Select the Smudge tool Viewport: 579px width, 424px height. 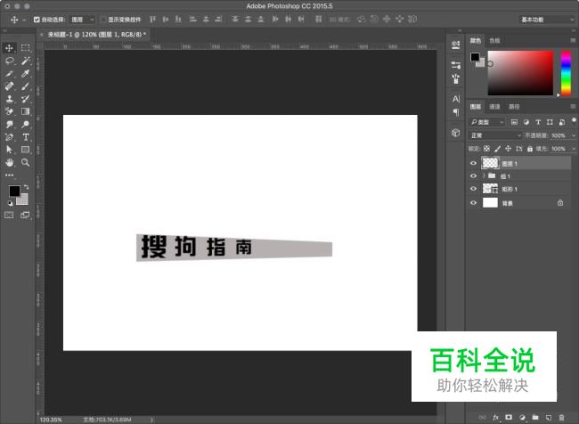coord(9,125)
